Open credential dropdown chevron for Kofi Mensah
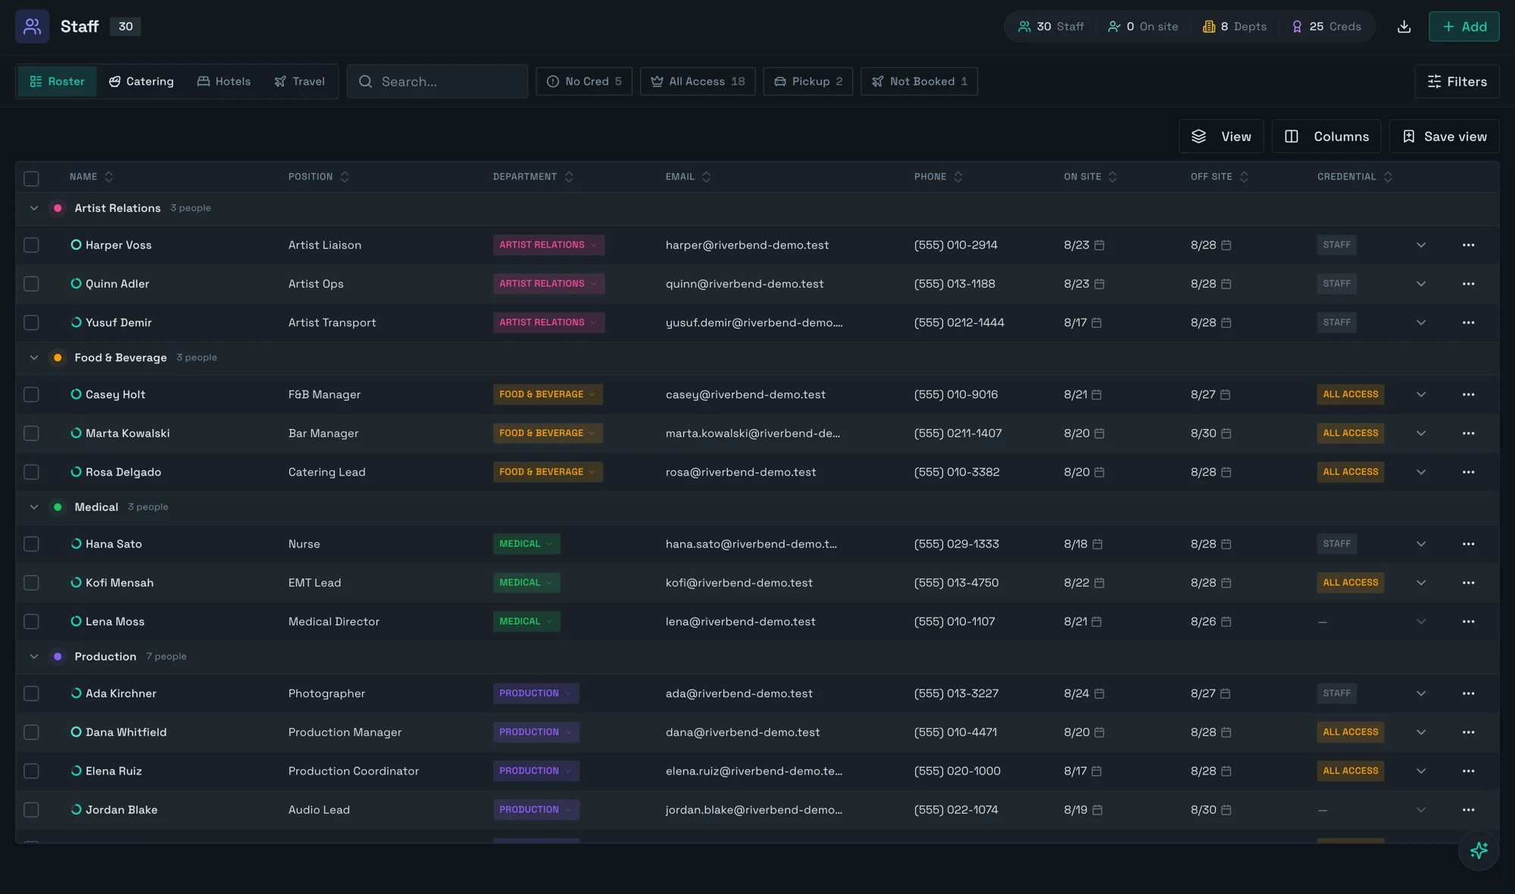This screenshot has height=894, width=1515. (1421, 583)
